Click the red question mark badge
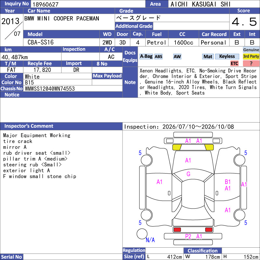The width and height of the screenshot is (260, 260). click(x=251, y=63)
